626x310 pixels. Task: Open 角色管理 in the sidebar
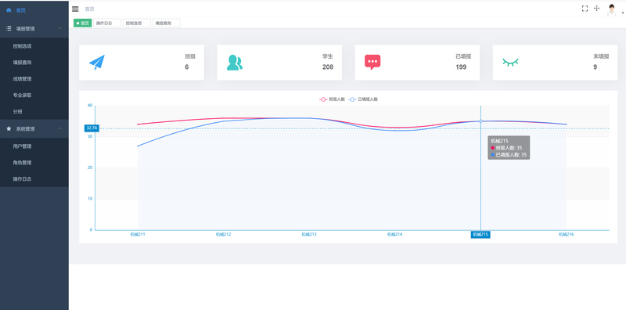tap(34, 163)
